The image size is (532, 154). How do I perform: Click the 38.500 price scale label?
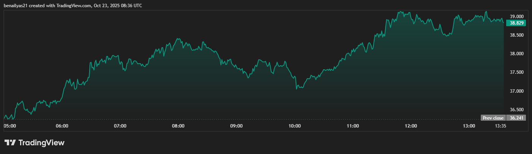516,35
